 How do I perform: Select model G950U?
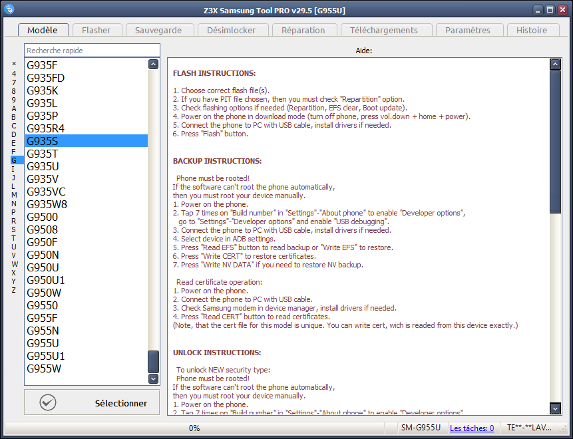(87, 267)
